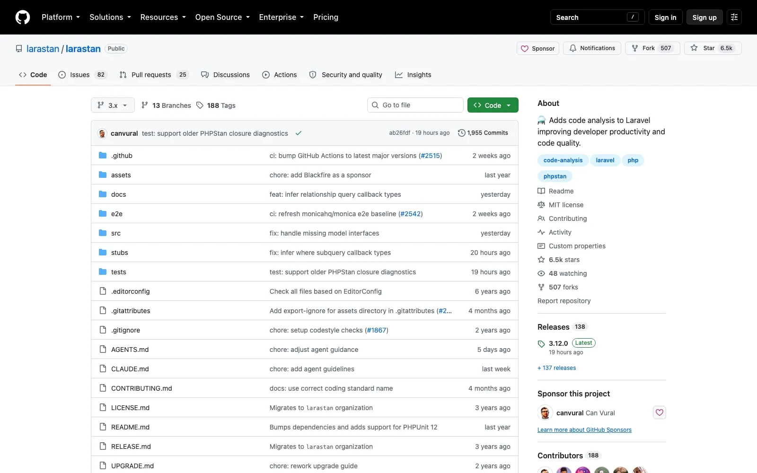757x473 pixels.
Task: Open pull request #2515 link
Action: [x=430, y=156]
